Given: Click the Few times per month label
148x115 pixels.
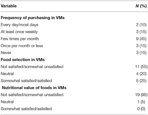Looking at the screenshot, I should pos(20,39).
